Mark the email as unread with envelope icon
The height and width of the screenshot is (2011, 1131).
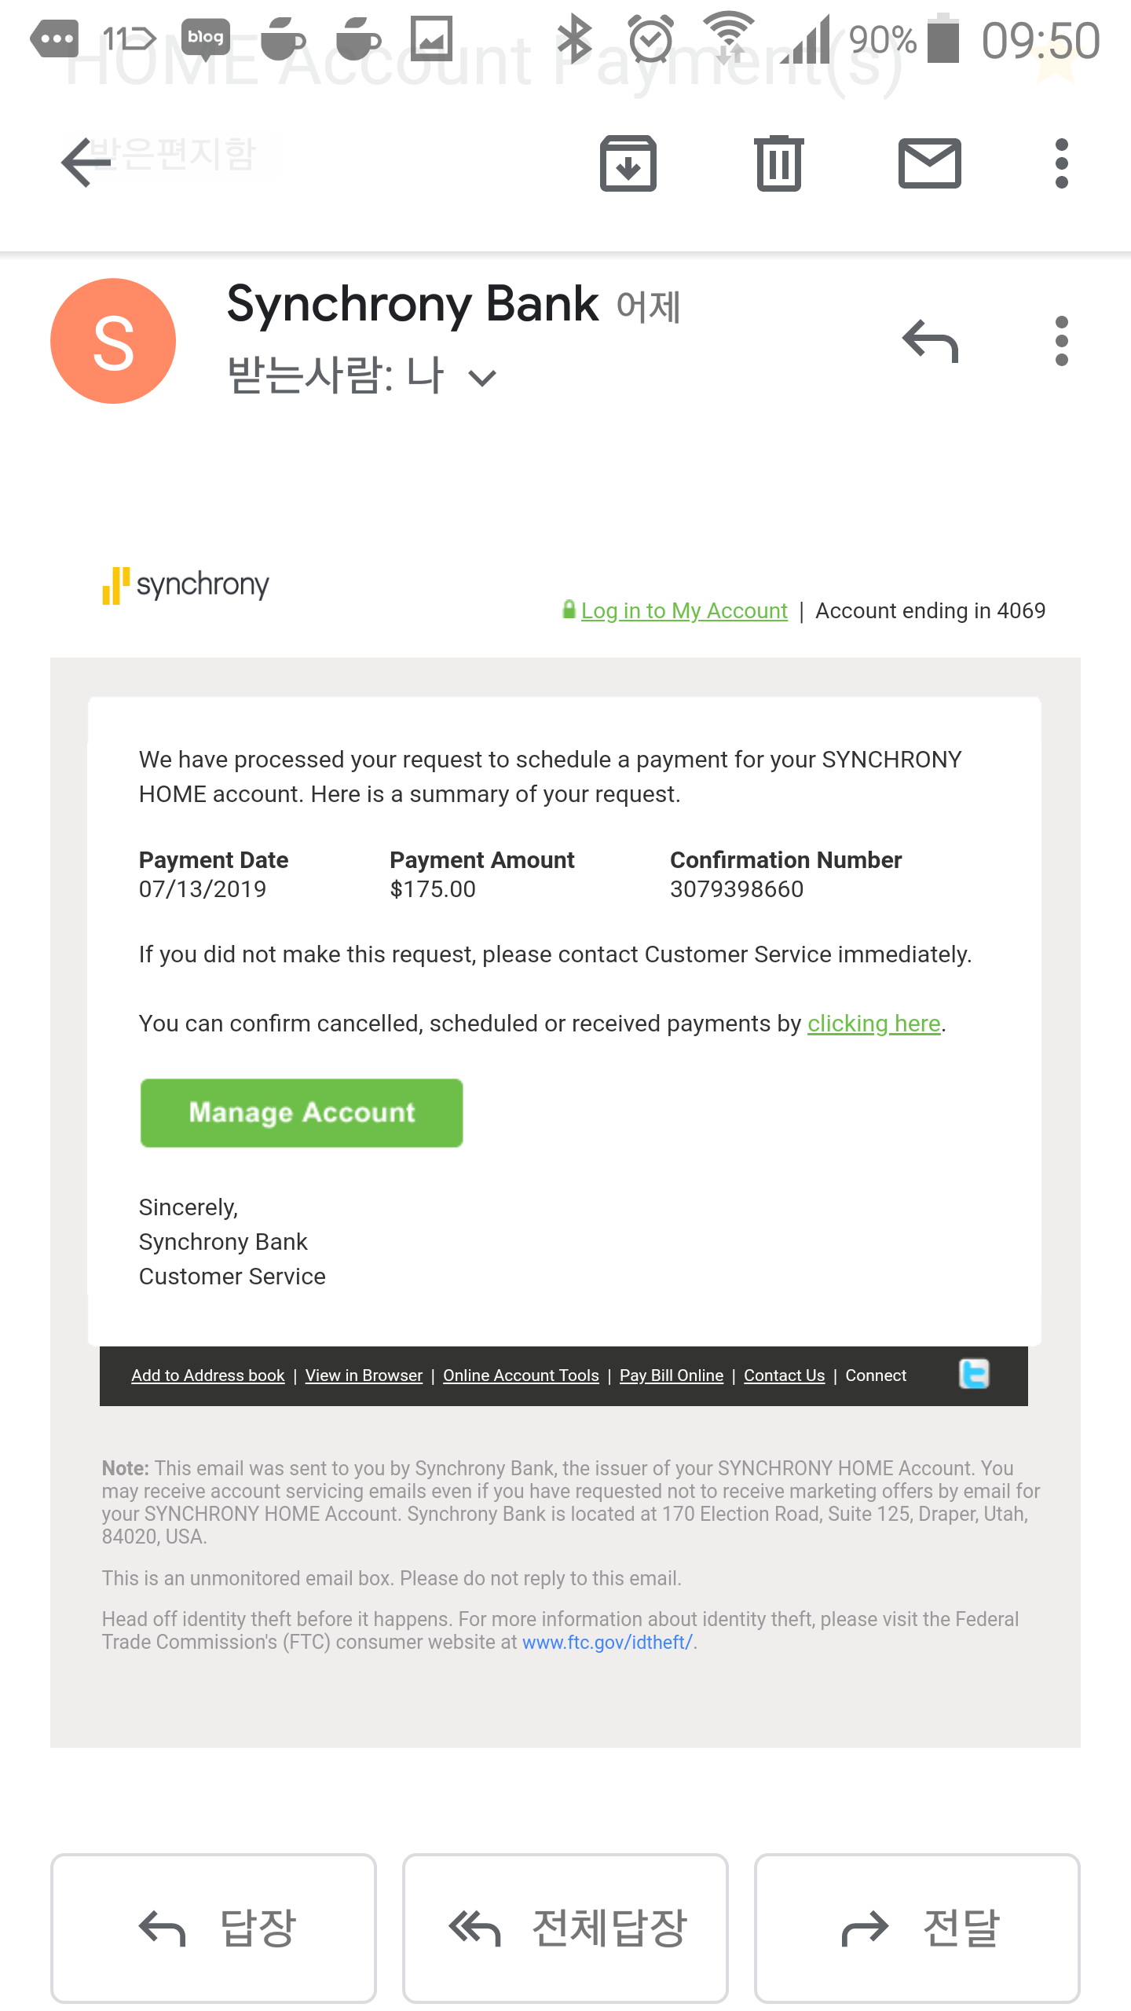click(929, 163)
